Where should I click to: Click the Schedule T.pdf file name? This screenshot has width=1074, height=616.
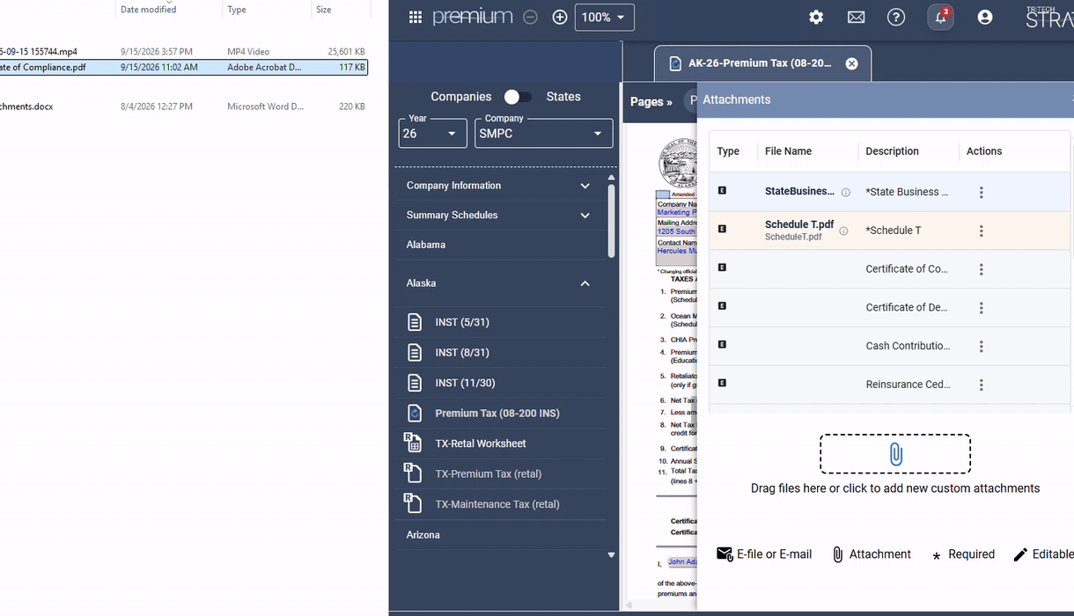click(799, 224)
